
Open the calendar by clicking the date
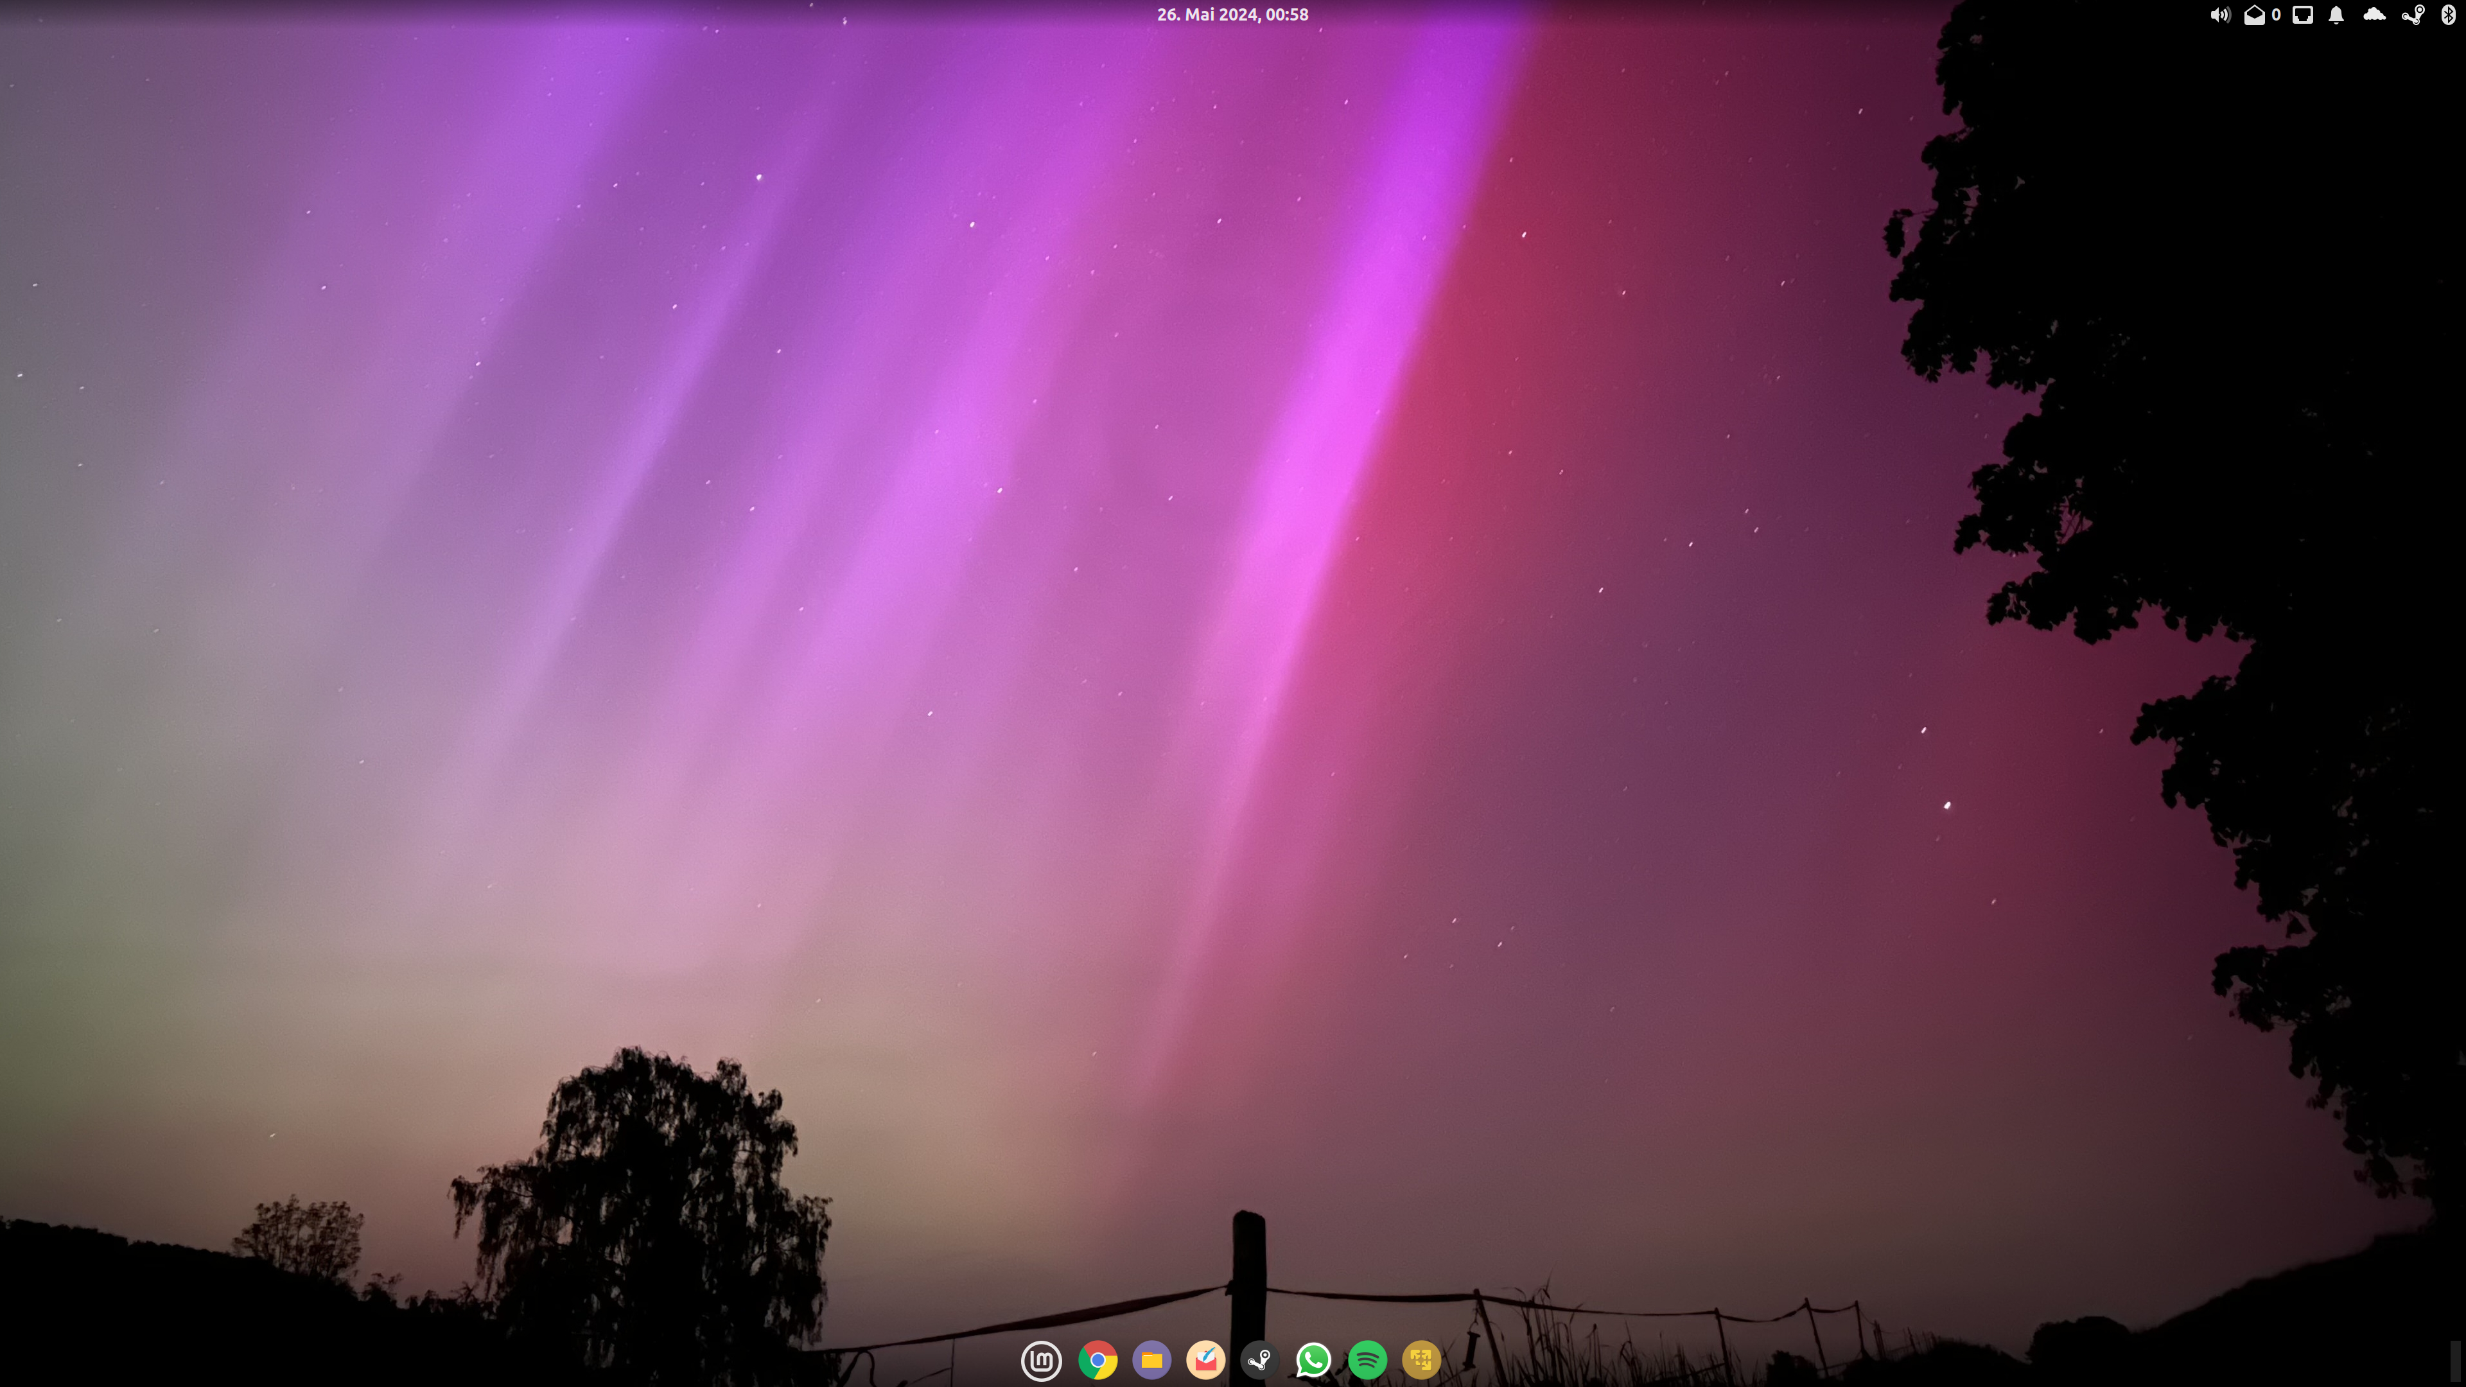click(x=1233, y=14)
